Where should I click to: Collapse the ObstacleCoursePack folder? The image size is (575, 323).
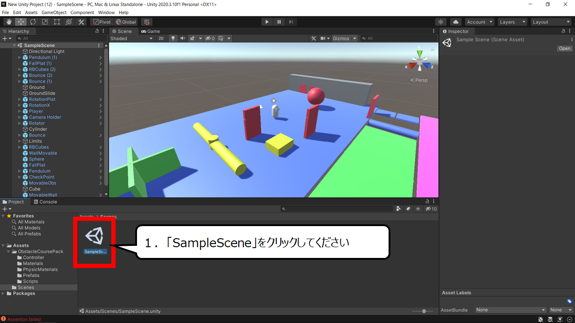9,252
